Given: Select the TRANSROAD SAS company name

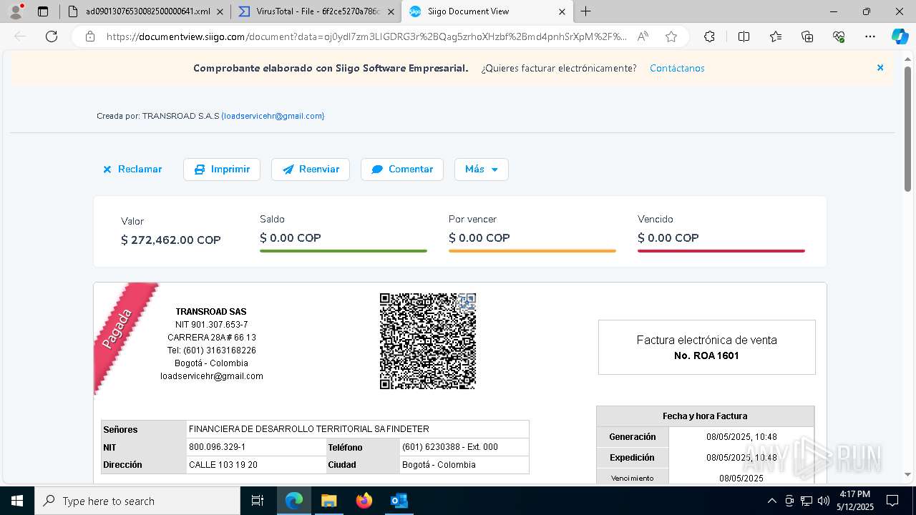Looking at the screenshot, I should click(211, 312).
